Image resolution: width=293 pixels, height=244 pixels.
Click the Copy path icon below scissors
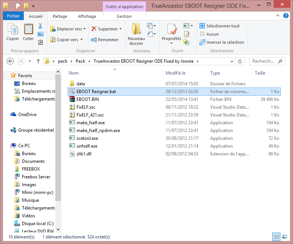[40, 34]
